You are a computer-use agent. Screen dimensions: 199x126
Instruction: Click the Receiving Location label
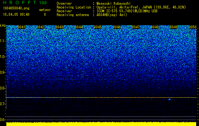74,7
